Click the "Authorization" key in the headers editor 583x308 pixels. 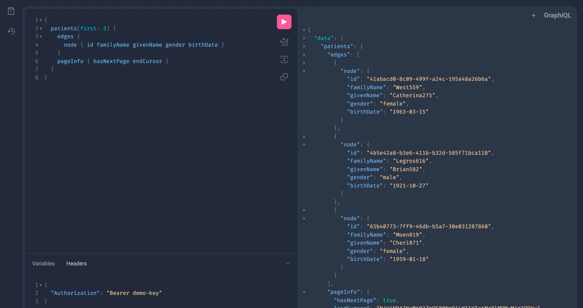point(75,293)
